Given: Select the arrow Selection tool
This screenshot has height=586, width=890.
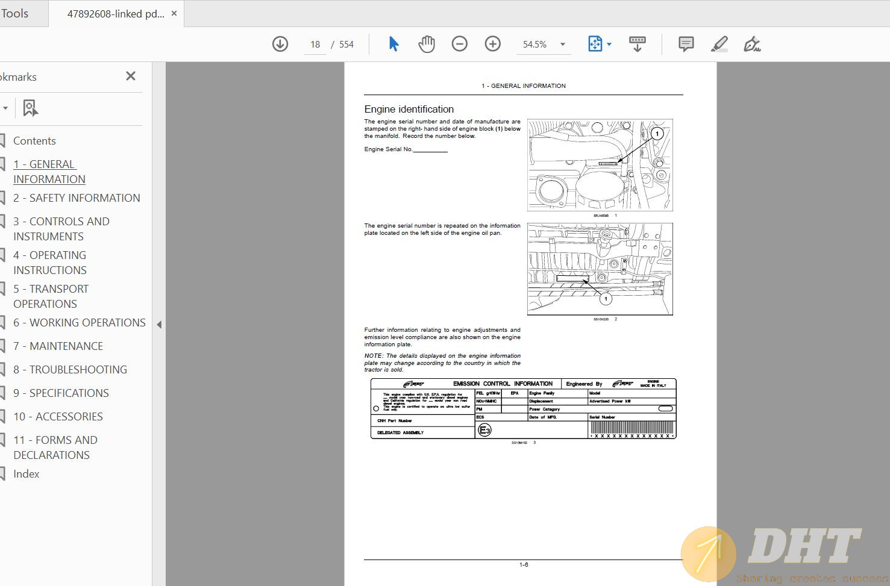Looking at the screenshot, I should click(393, 44).
